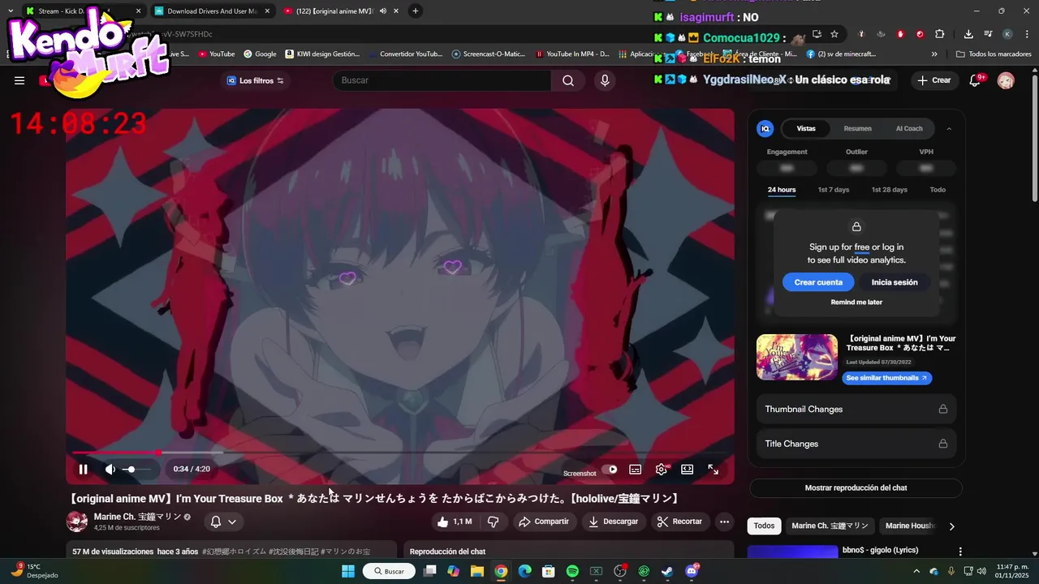Click Mostrar reproducción del chat button
The image size is (1039, 584).
pos(856,487)
